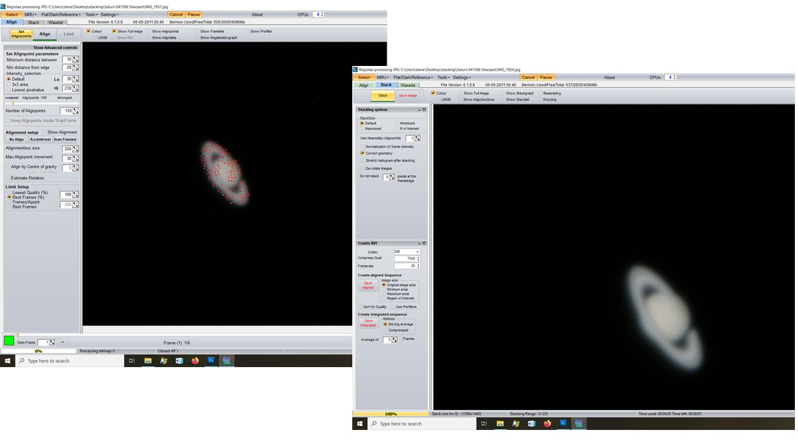
Task: Click Save Integrated button
Action: pos(368,323)
